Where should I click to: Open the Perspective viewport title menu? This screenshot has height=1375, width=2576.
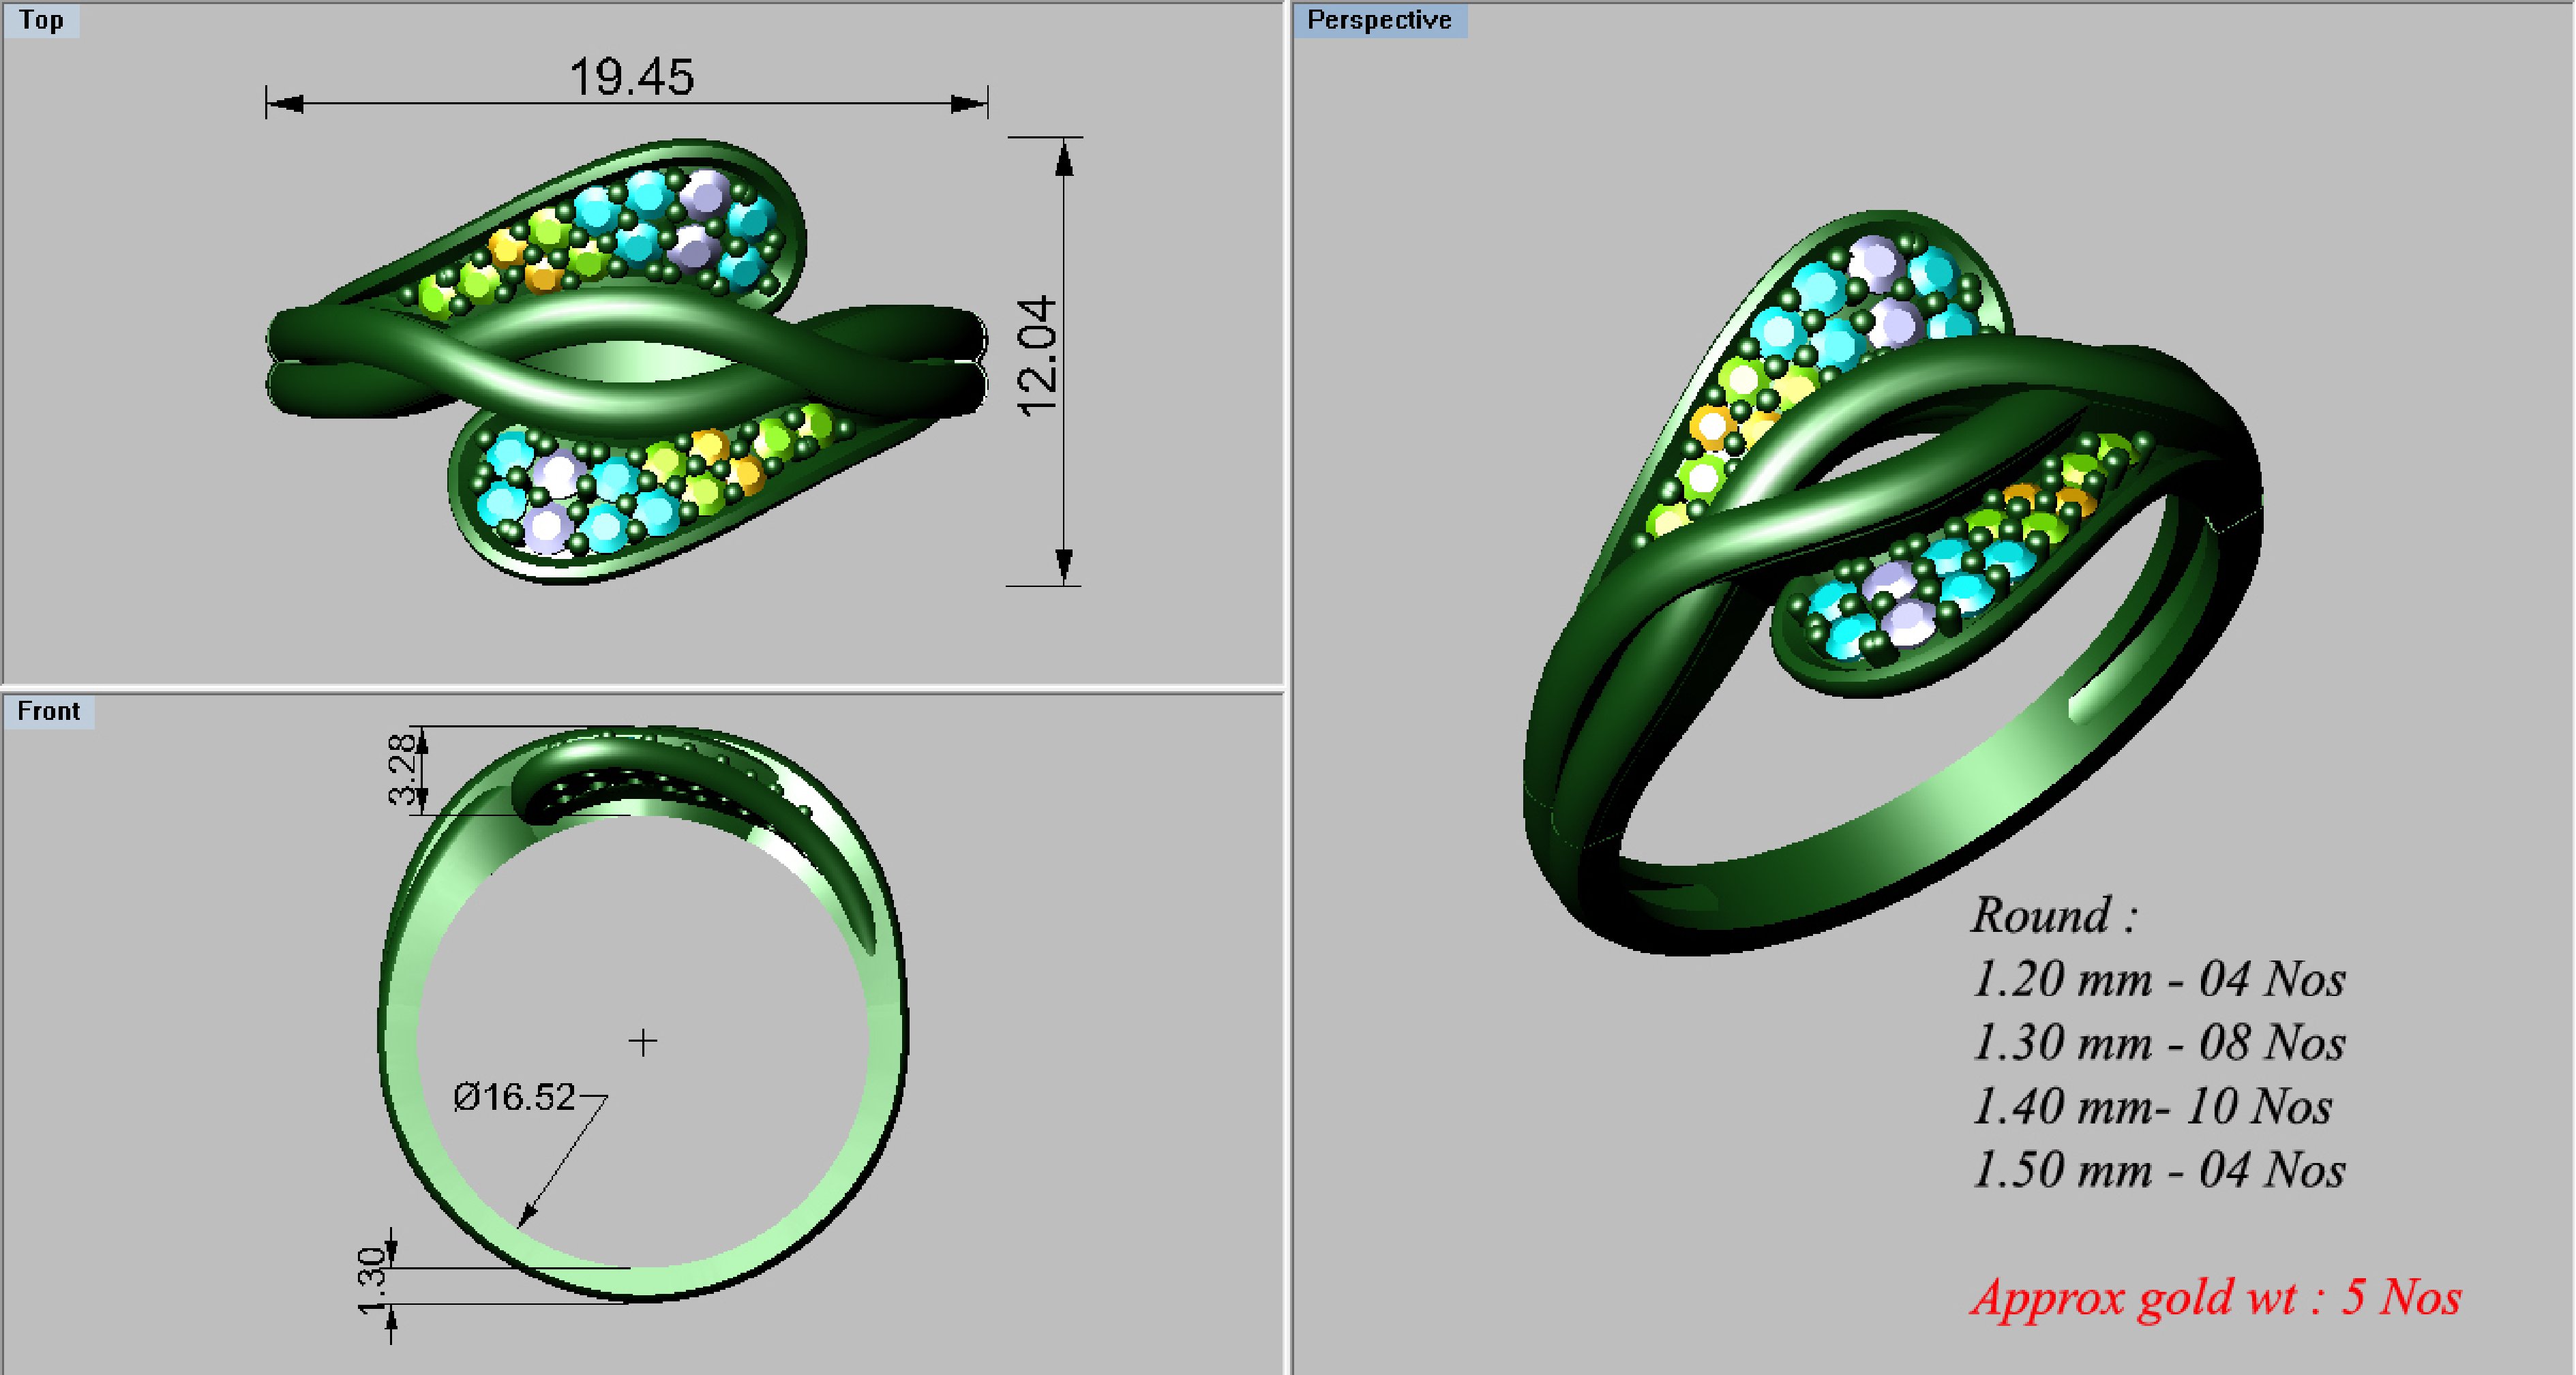click(x=1379, y=20)
